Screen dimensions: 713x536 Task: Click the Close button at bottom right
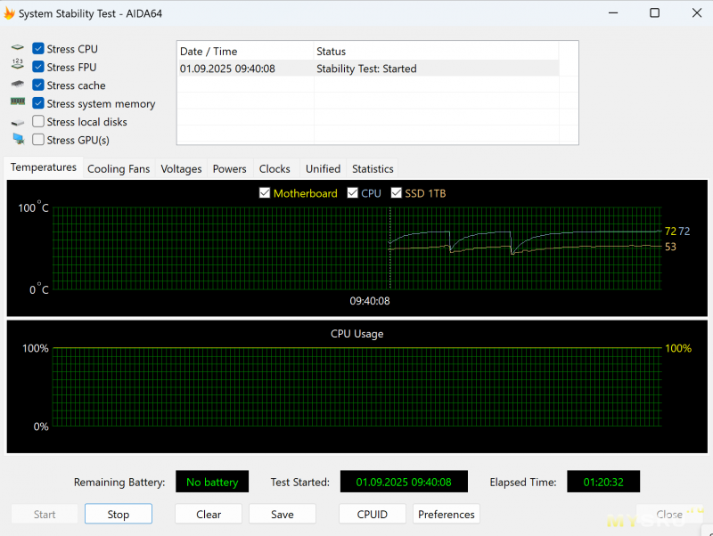coord(669,515)
